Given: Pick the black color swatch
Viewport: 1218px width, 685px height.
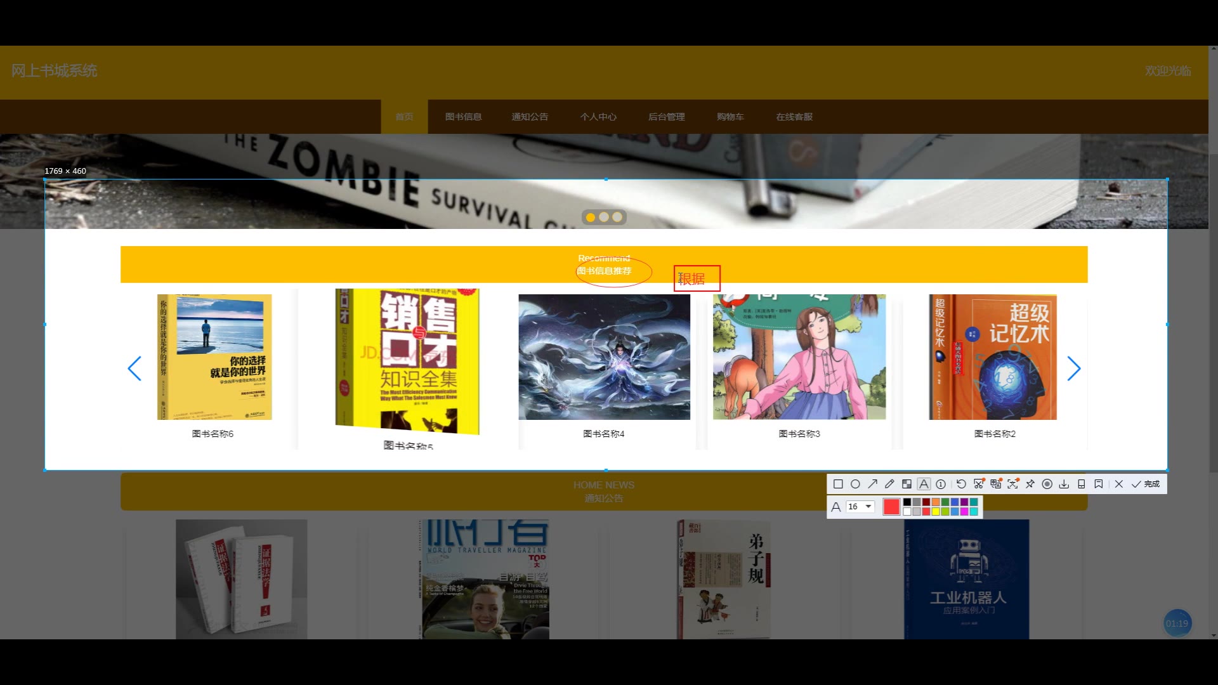Looking at the screenshot, I should click(x=907, y=502).
